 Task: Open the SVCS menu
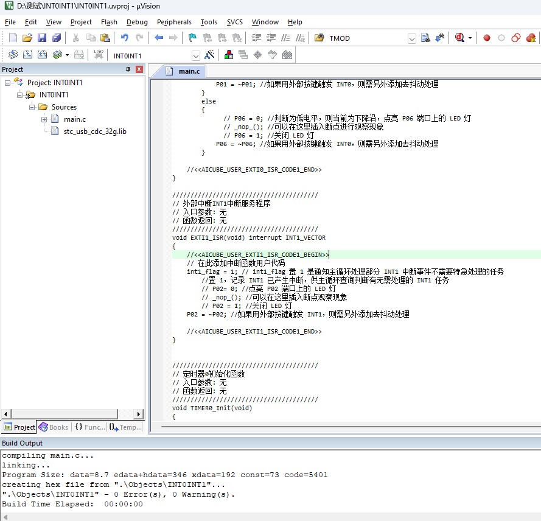coord(235,22)
